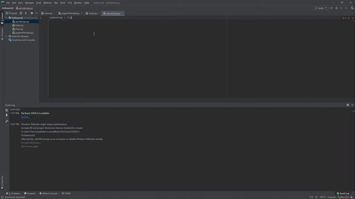Click the red error indicator in editor
355x199 pixels.
tap(344, 18)
